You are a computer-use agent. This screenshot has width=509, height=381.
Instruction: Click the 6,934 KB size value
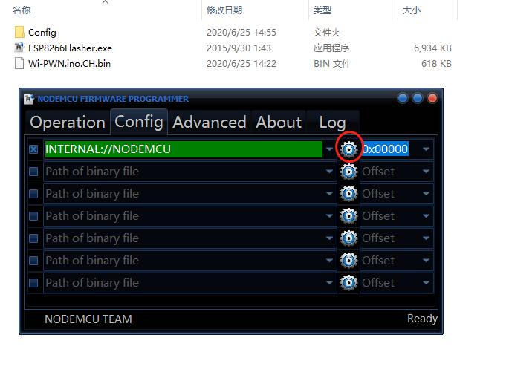click(432, 48)
